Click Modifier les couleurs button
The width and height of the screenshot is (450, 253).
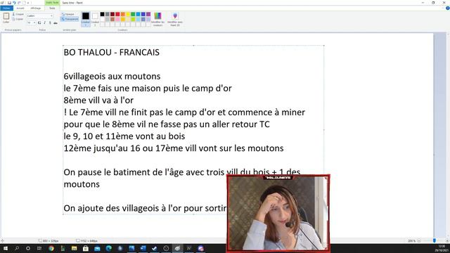(x=157, y=19)
